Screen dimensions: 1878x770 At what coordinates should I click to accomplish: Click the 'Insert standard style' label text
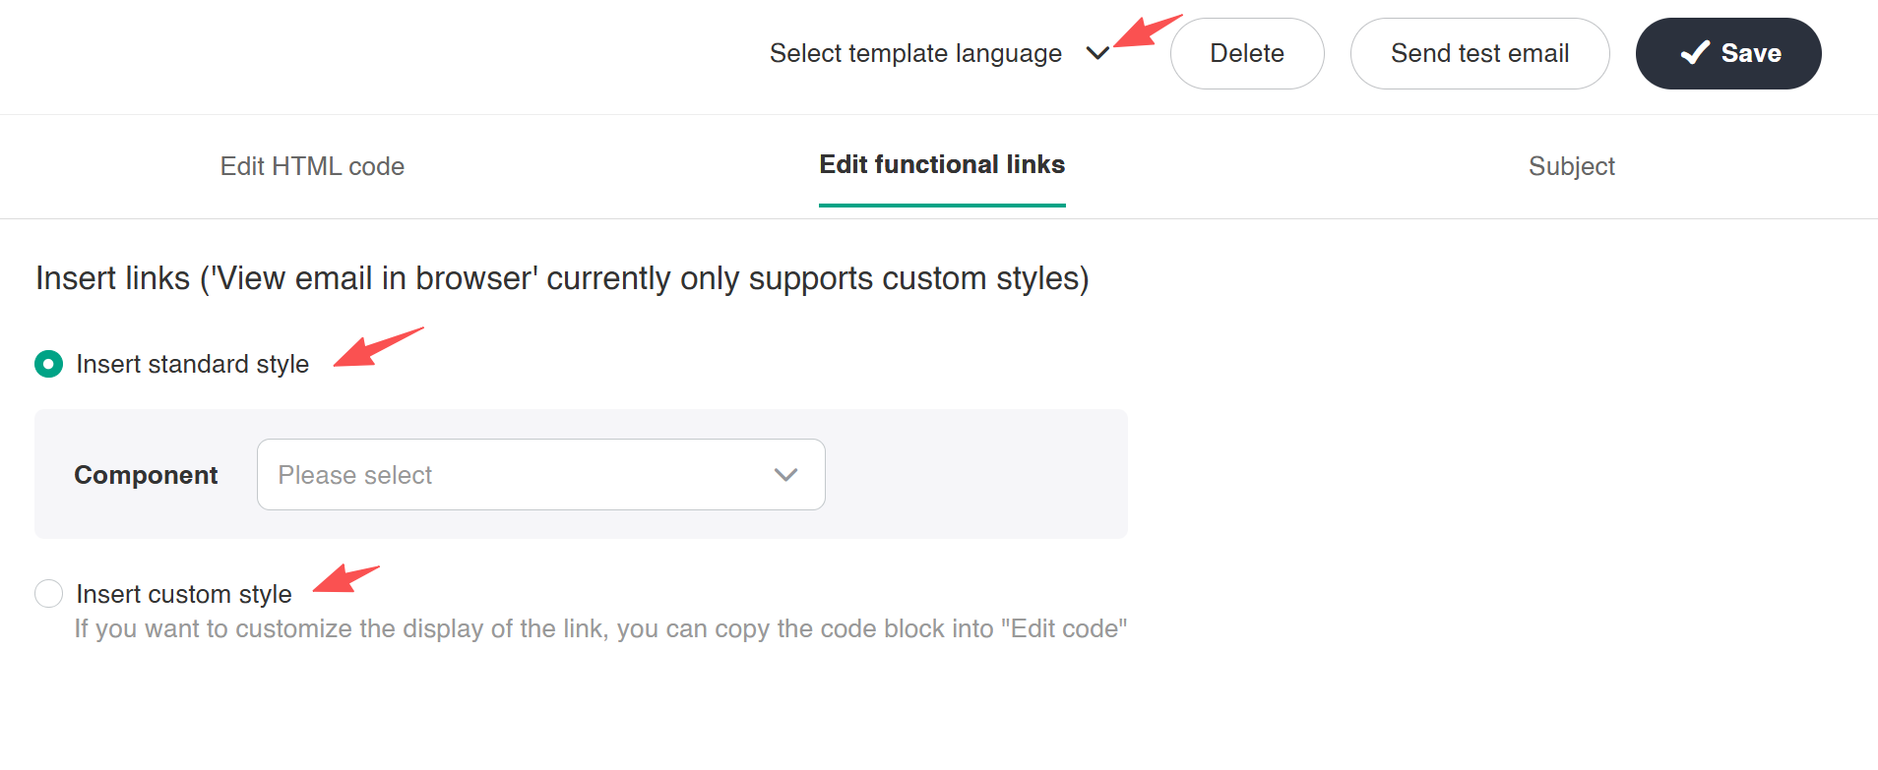(x=193, y=364)
